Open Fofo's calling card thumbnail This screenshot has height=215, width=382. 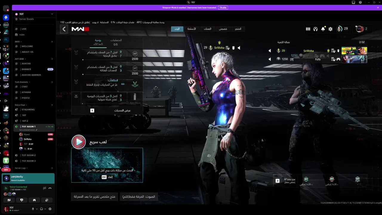354,59
